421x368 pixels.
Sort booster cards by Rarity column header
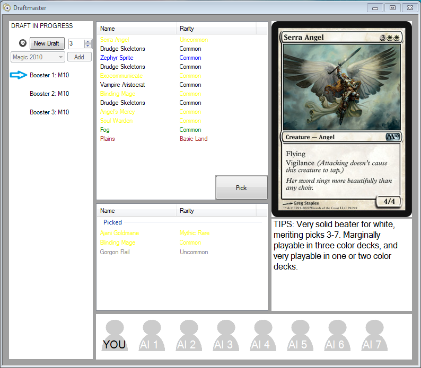(x=187, y=29)
